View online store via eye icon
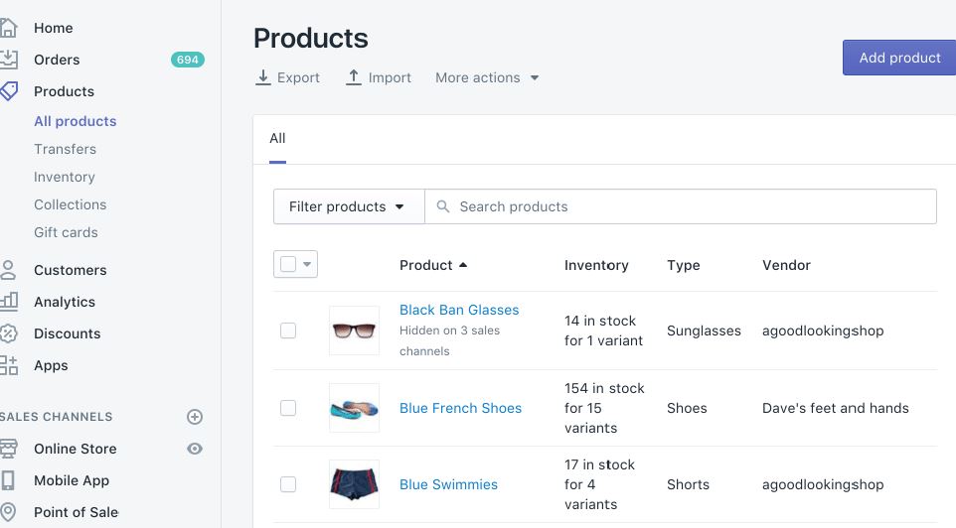Viewport: 956px width, 528px height. tap(195, 449)
